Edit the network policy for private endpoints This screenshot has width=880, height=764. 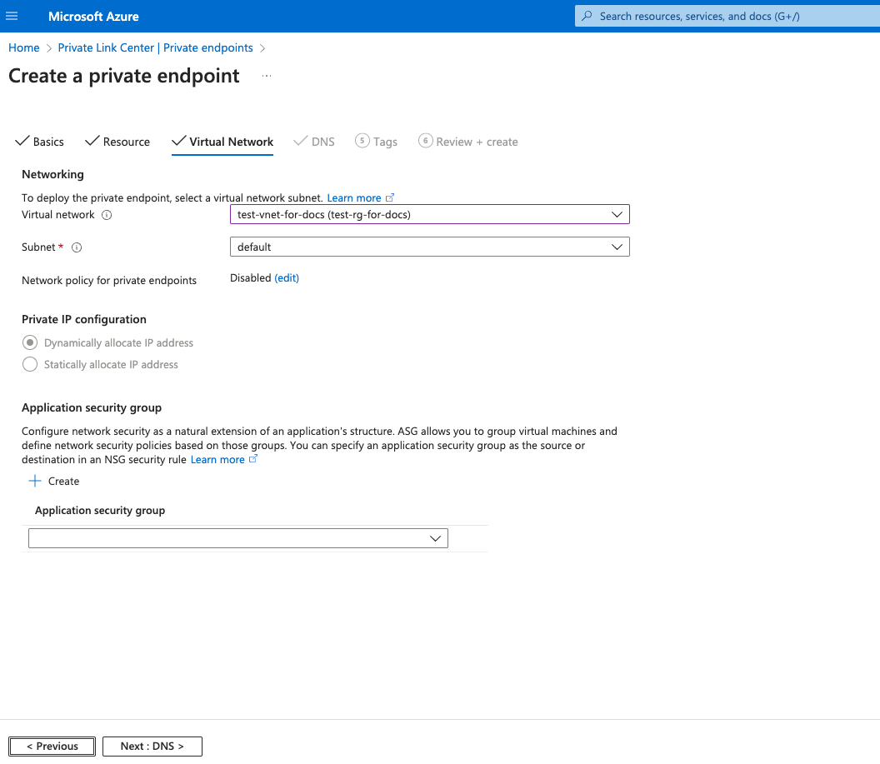[x=287, y=277]
